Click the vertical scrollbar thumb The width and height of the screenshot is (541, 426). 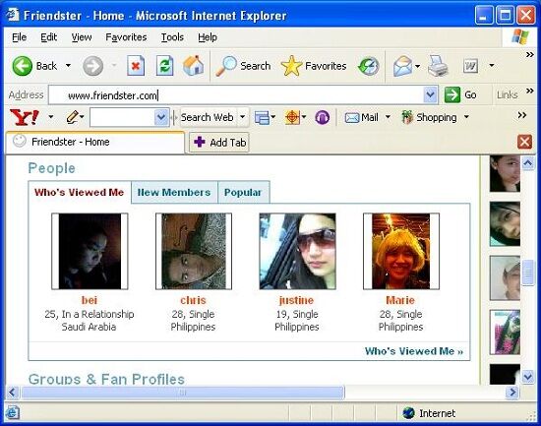click(x=528, y=273)
